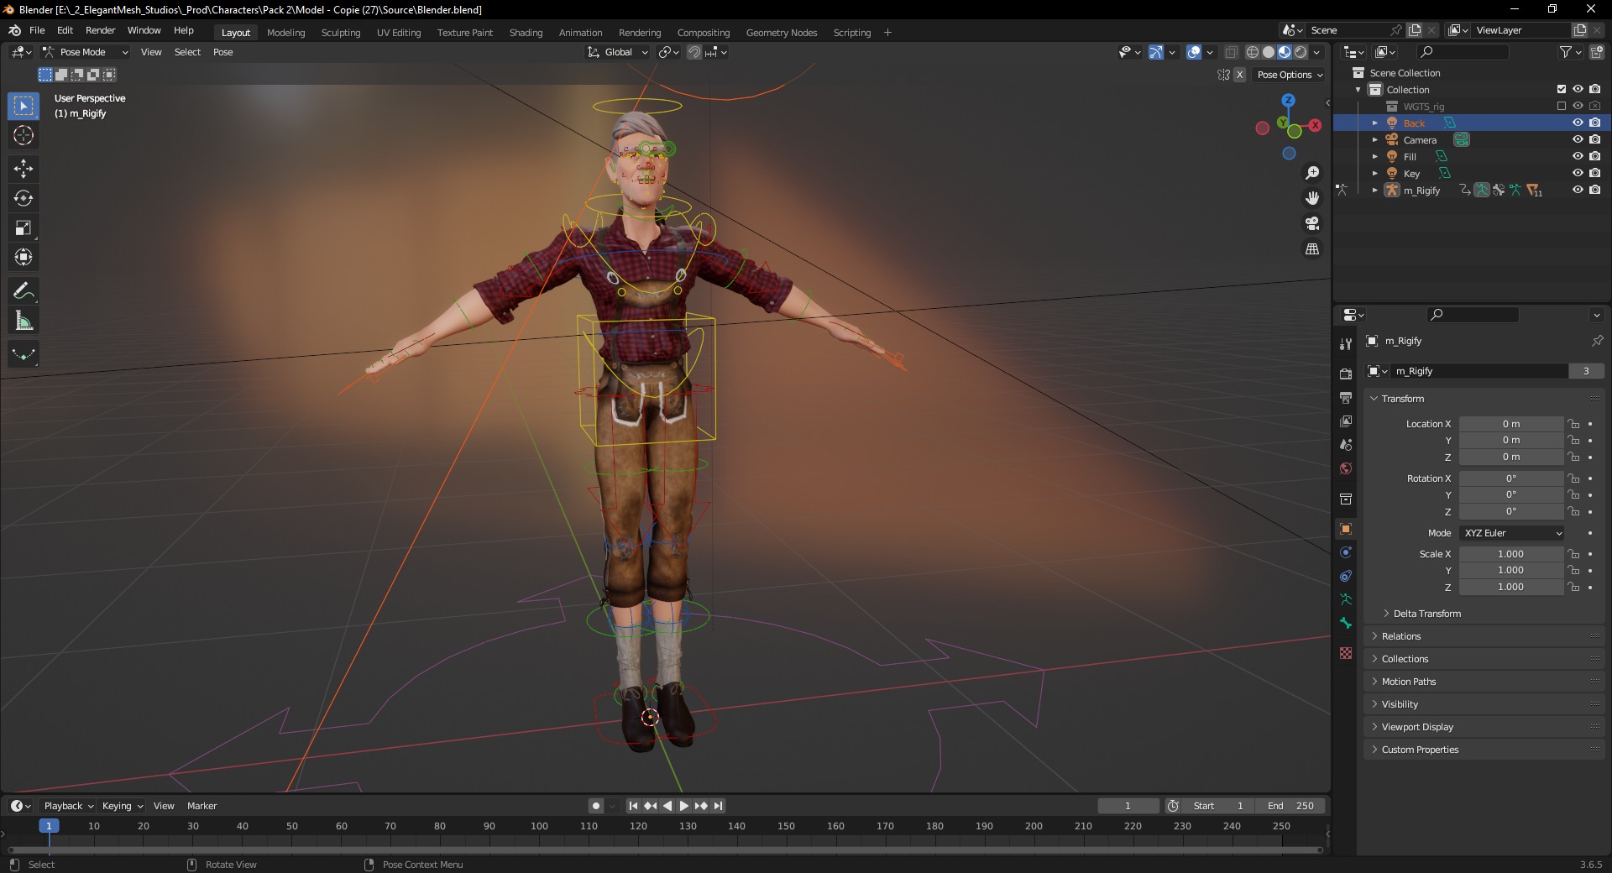Jump to the timeline end frame
The height and width of the screenshot is (873, 1612).
tap(719, 806)
